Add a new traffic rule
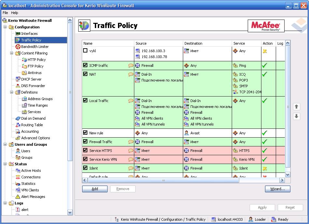The image size is (309, 224). (95, 189)
